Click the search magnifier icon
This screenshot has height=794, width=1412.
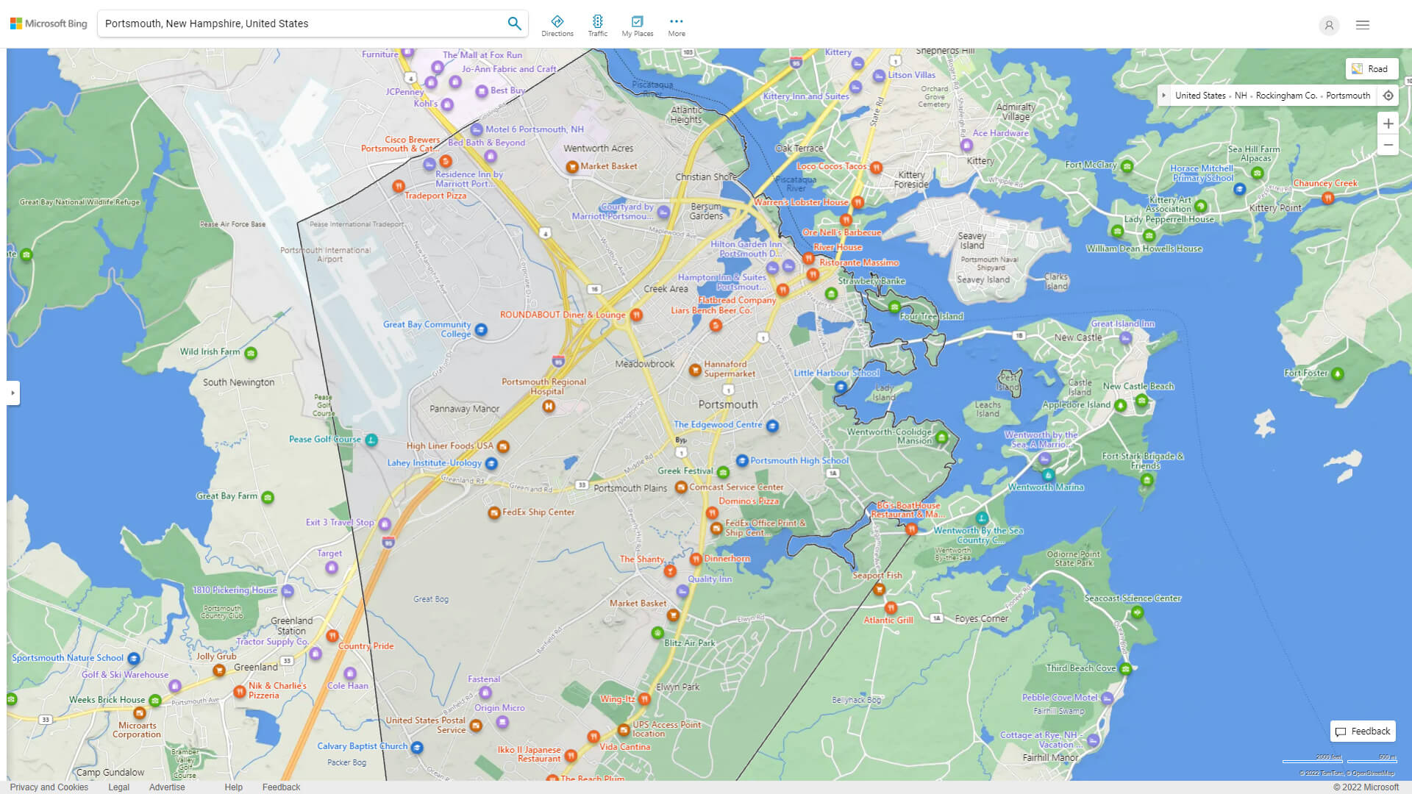pos(514,23)
